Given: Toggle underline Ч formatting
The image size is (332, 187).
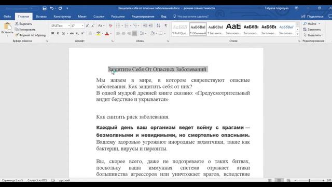Looking at the screenshot, I should coord(63,33).
